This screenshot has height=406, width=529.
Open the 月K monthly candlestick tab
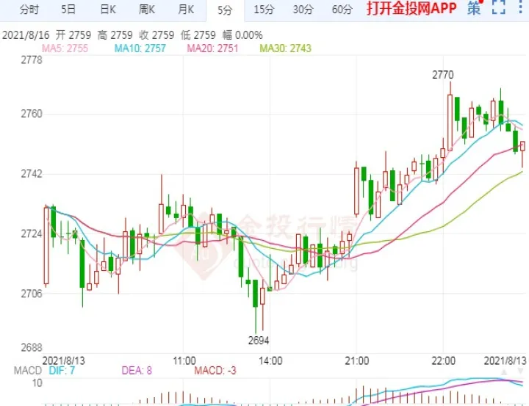(x=186, y=10)
